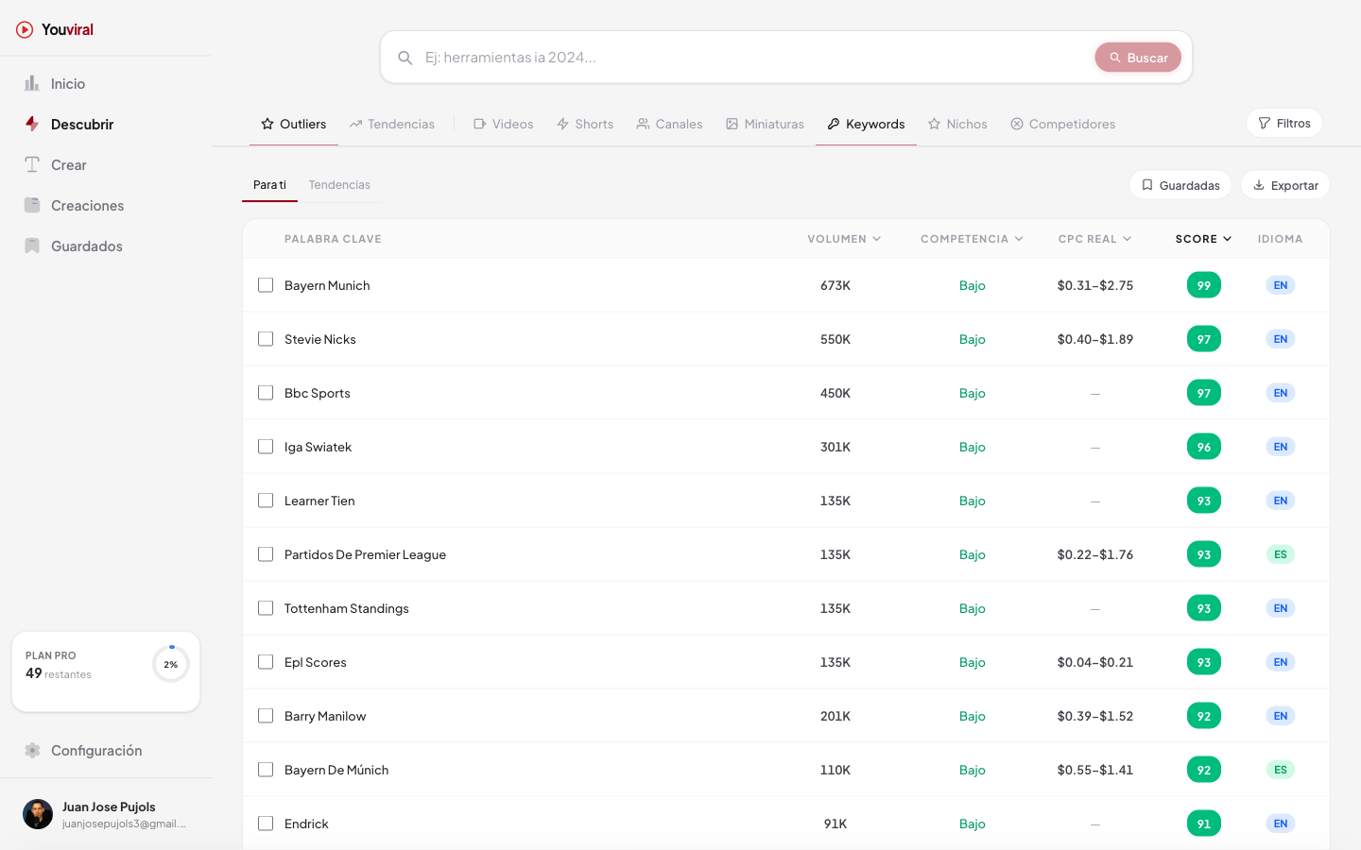Open Competencia column sort dropdown
Viewport: 1361px width, 850px height.
[x=972, y=239]
